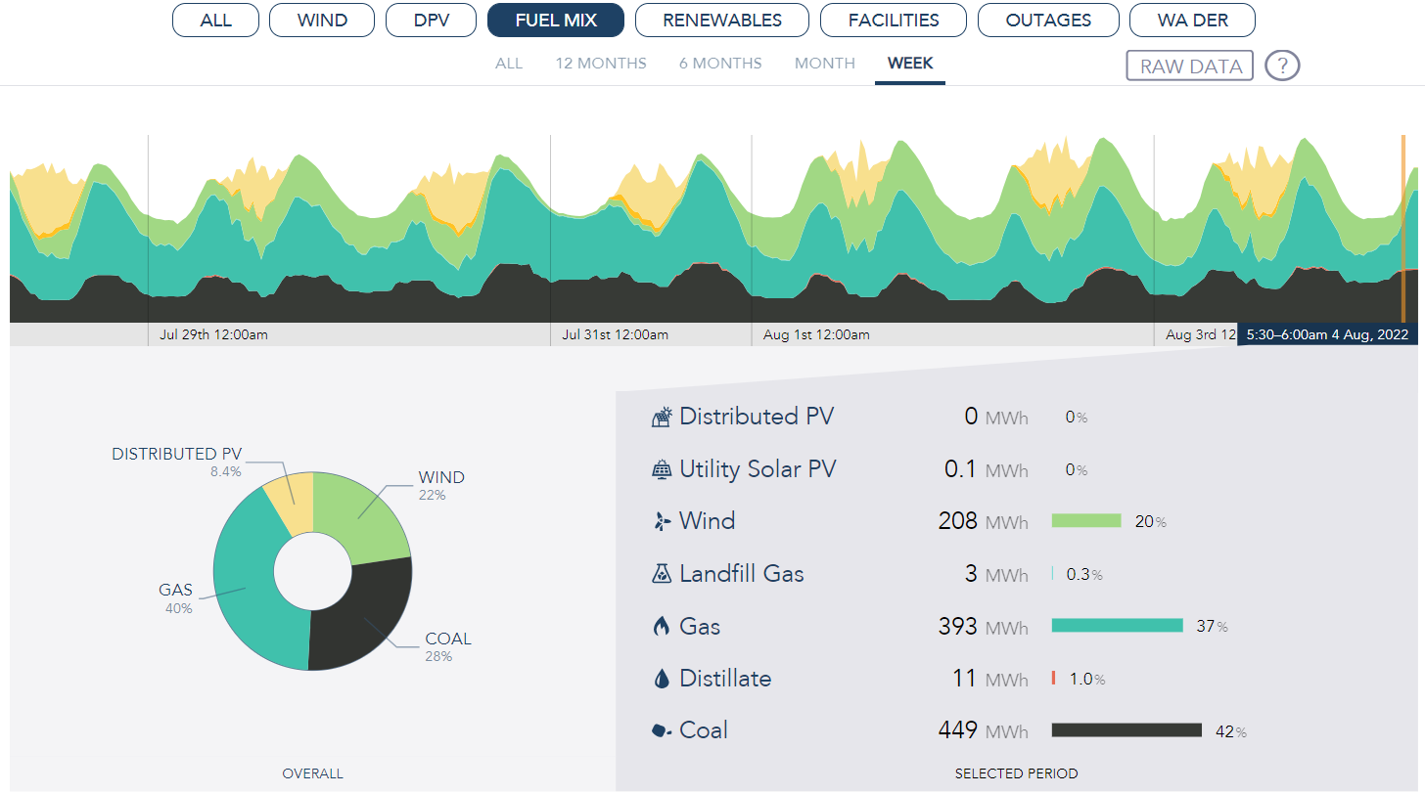Click the Landfill Gas flask icon

click(x=662, y=573)
